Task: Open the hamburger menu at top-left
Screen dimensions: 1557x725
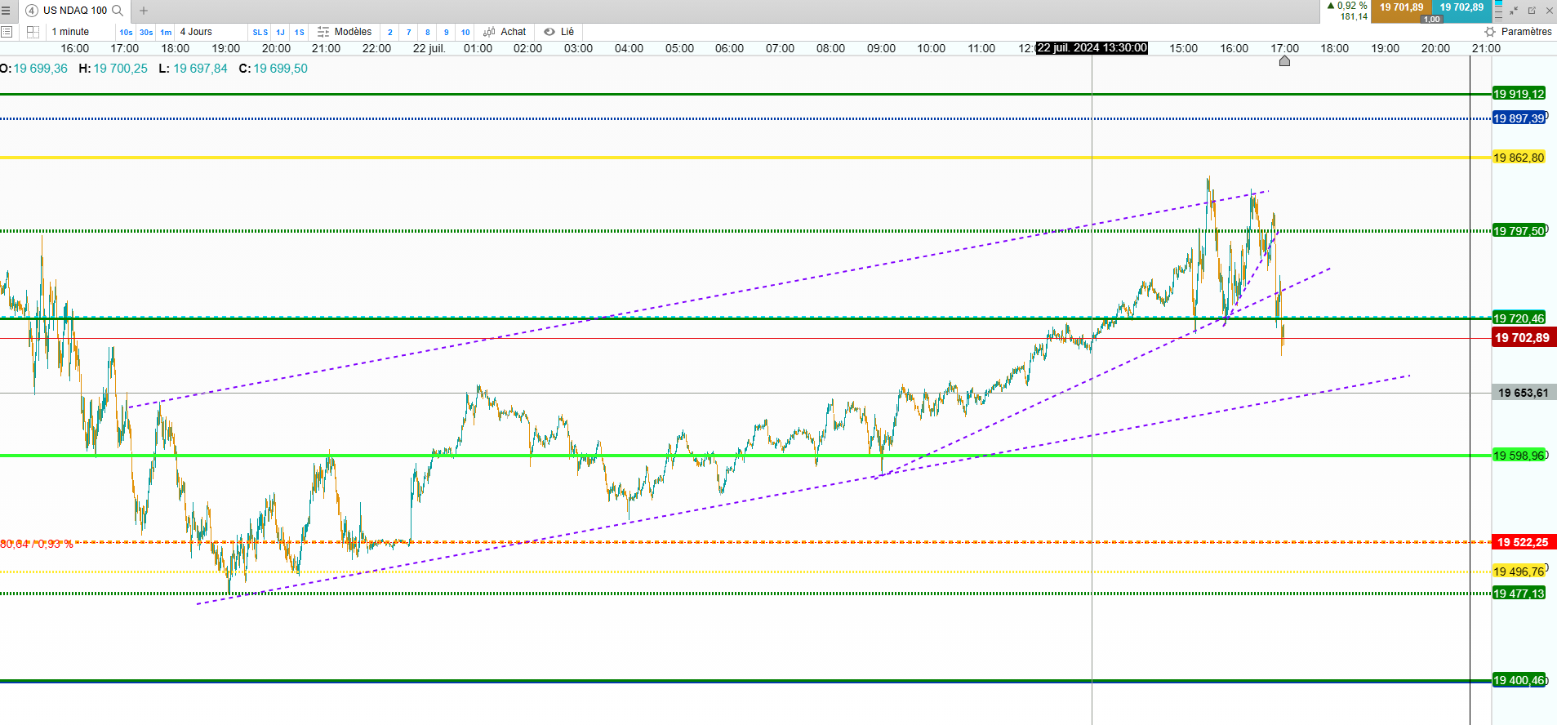Action: [x=6, y=11]
